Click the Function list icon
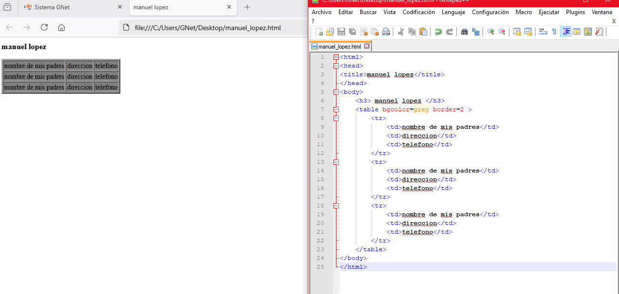 (x=599, y=32)
